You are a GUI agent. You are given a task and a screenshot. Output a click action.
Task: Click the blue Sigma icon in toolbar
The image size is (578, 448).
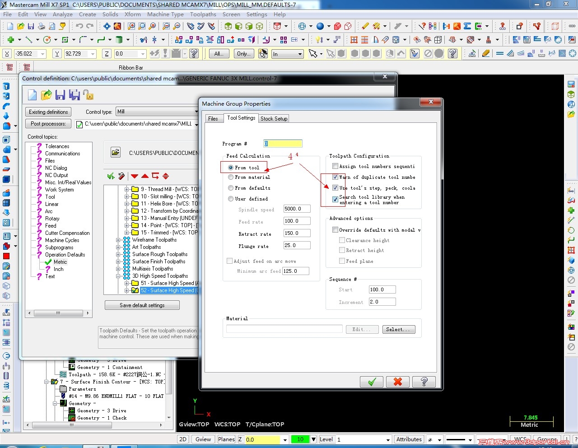click(467, 26)
